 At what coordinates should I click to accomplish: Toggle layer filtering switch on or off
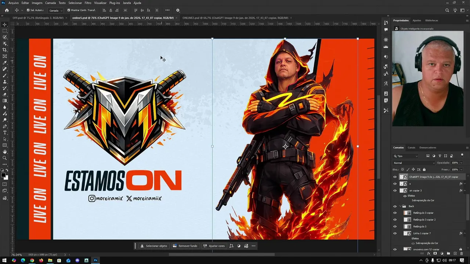coord(462,156)
